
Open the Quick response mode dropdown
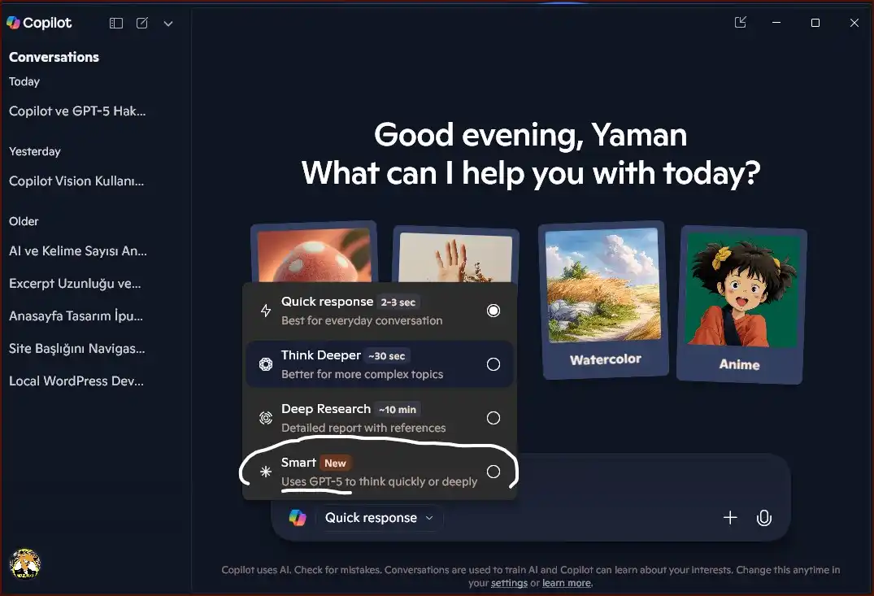pos(379,517)
